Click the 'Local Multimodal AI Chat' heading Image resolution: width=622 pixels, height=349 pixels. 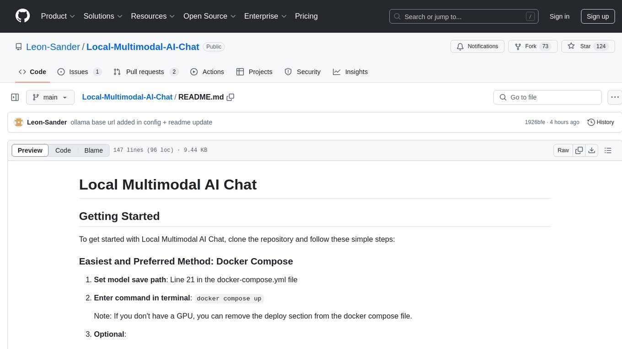pos(168,185)
